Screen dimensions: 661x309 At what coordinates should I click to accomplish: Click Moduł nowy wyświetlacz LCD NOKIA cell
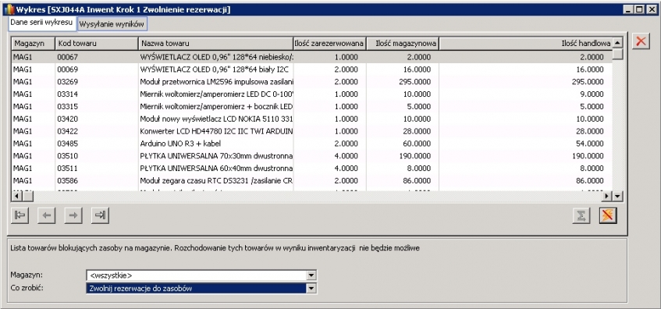pos(216,119)
